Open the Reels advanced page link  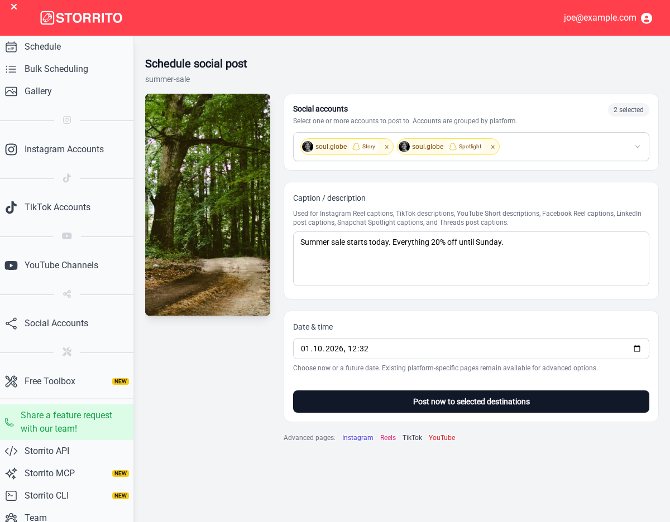click(388, 438)
